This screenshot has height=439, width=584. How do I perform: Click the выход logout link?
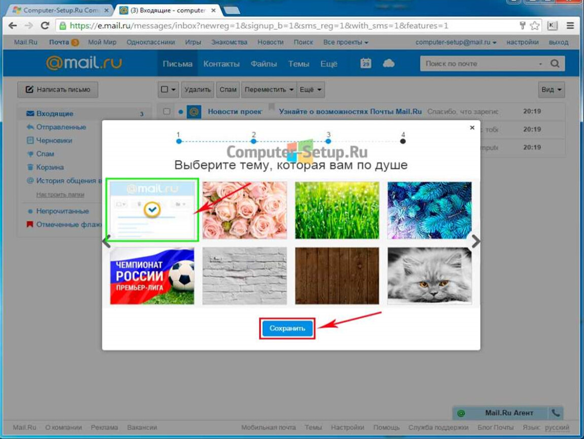click(558, 42)
